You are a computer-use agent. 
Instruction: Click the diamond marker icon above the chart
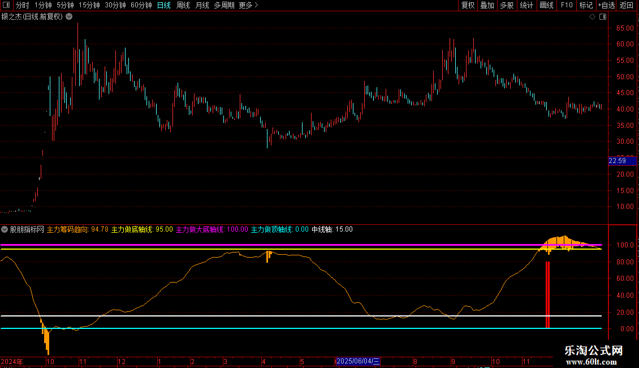(592, 17)
